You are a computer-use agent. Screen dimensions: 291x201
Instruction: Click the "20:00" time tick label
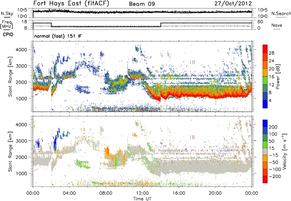tap(215, 193)
